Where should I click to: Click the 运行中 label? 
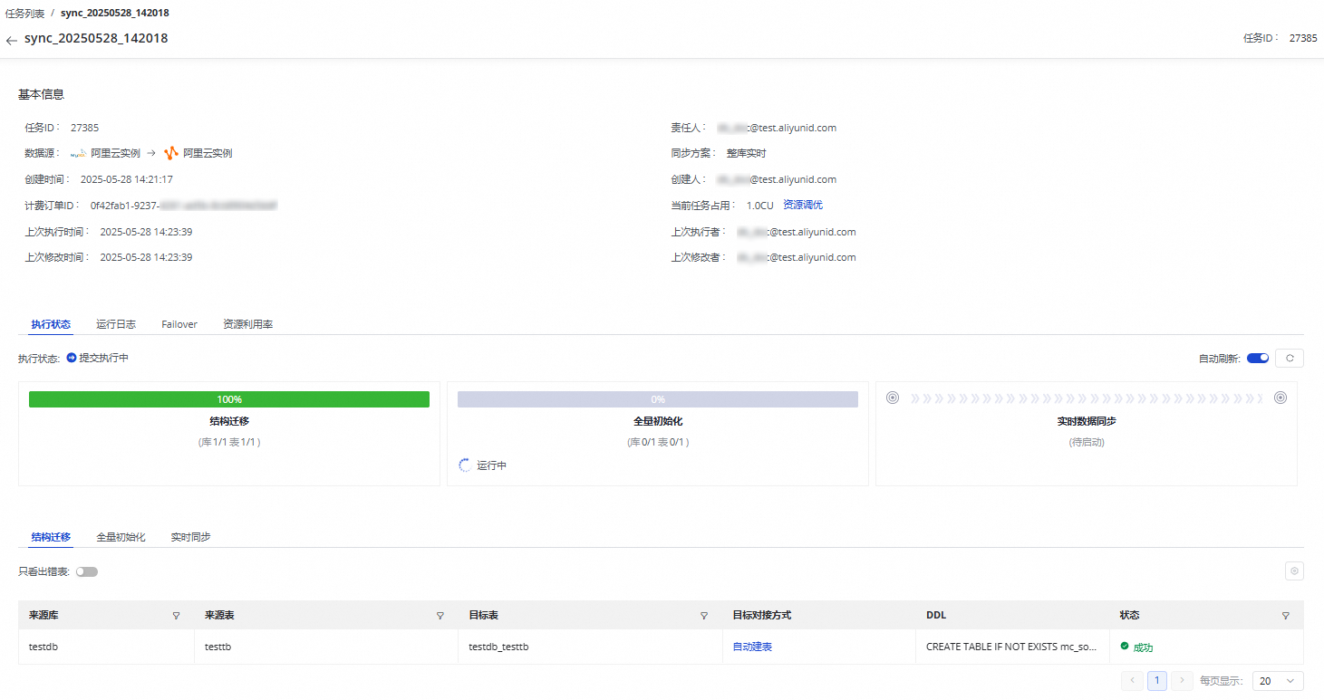tap(492, 465)
